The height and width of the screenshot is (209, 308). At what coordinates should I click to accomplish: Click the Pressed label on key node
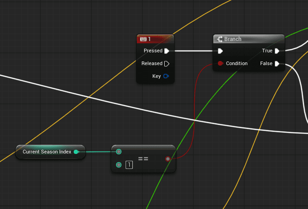(153, 51)
